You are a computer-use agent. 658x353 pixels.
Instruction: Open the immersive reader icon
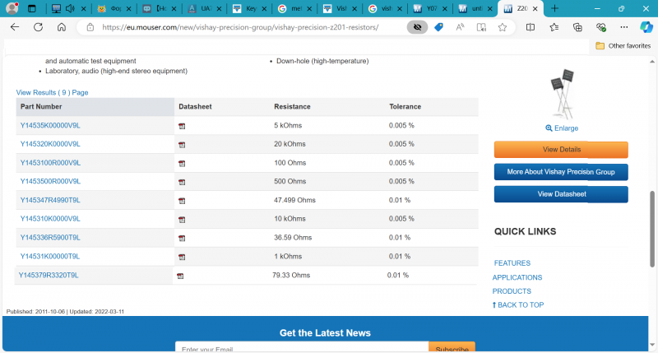click(x=481, y=27)
